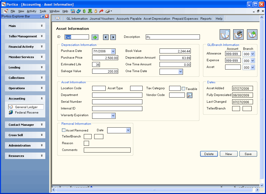Click the Save button

[248, 154]
